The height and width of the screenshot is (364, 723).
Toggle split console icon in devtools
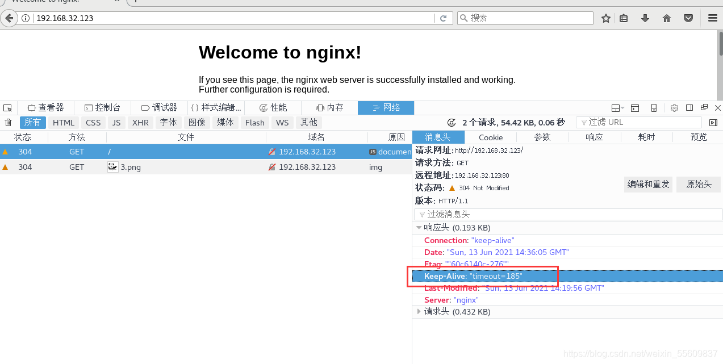636,108
